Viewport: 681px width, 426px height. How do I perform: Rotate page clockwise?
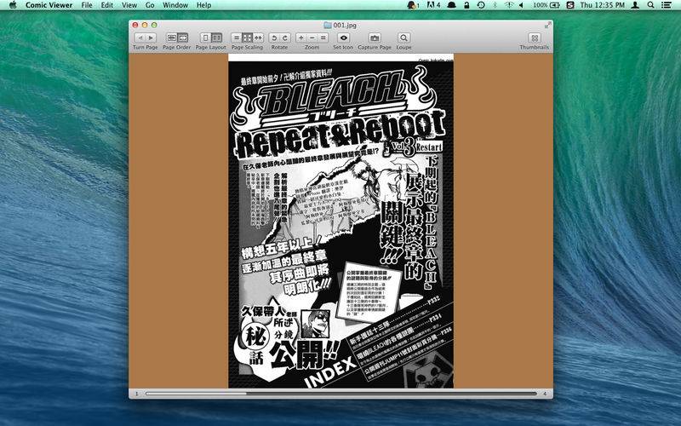click(285, 37)
